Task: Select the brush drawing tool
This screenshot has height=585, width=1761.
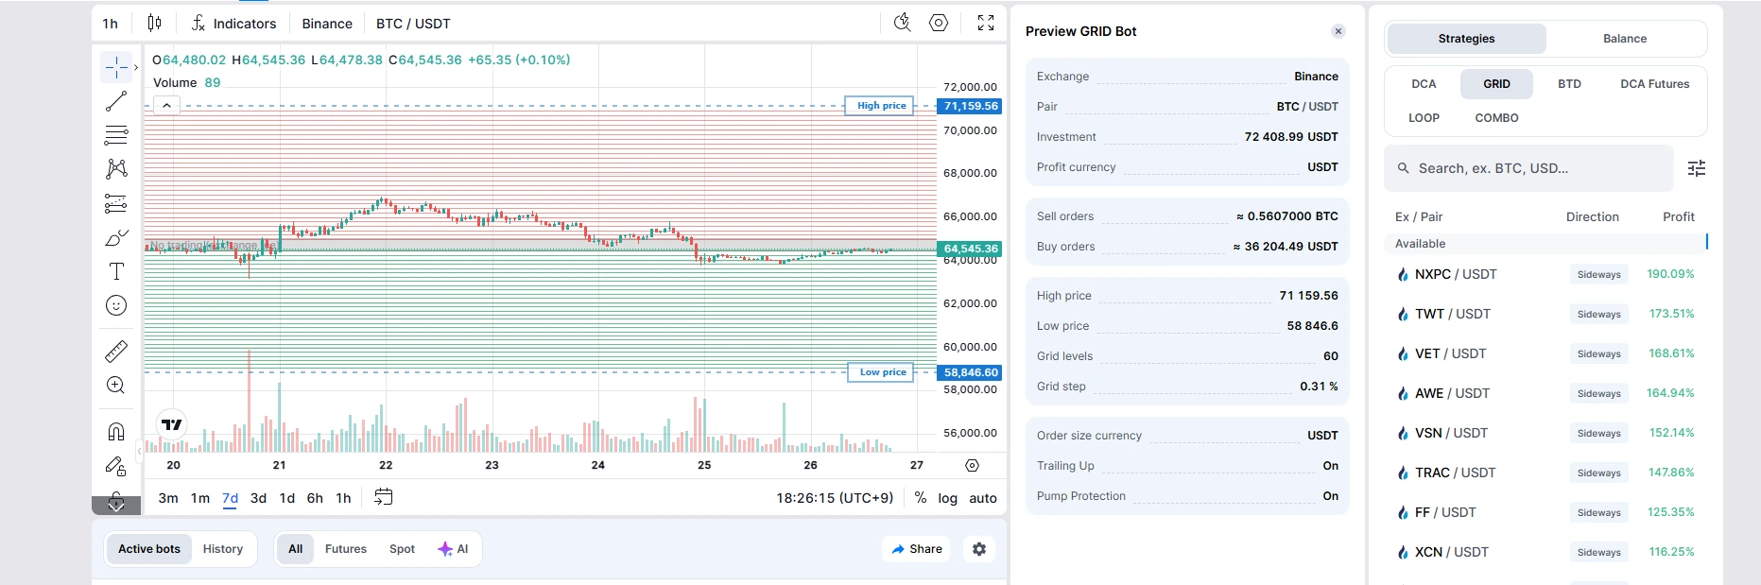Action: click(x=116, y=237)
